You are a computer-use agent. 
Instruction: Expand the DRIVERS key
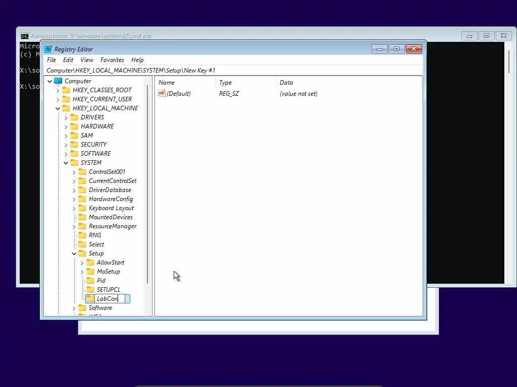tap(66, 117)
